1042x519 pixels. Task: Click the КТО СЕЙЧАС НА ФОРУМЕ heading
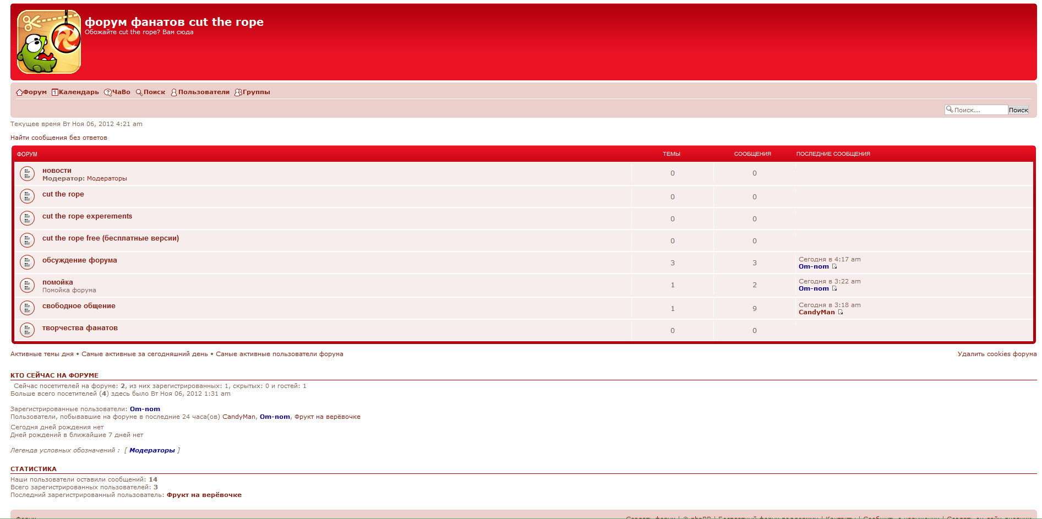click(54, 375)
